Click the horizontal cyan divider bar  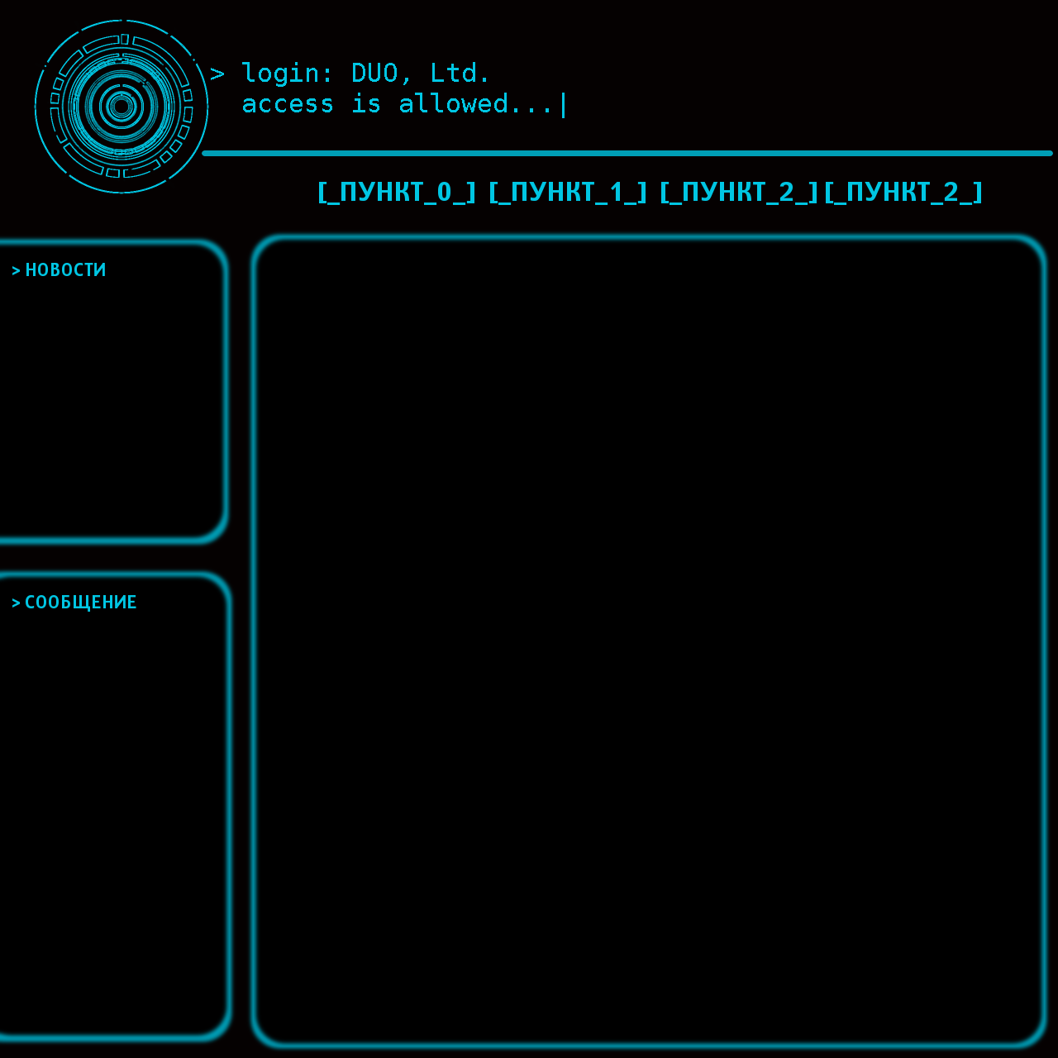(628, 152)
